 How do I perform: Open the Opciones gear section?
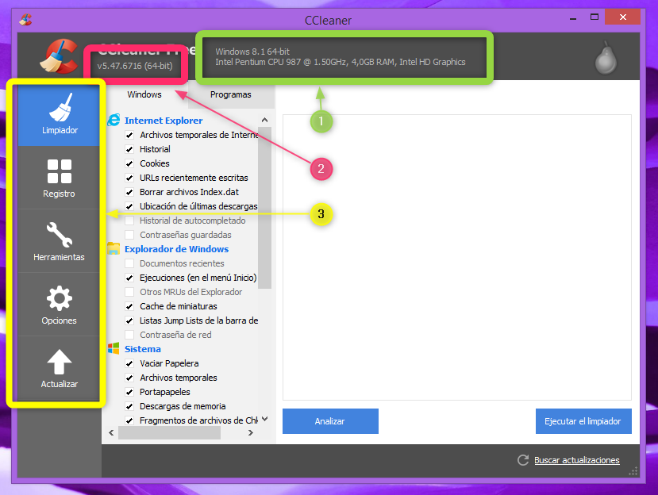pyautogui.click(x=59, y=305)
